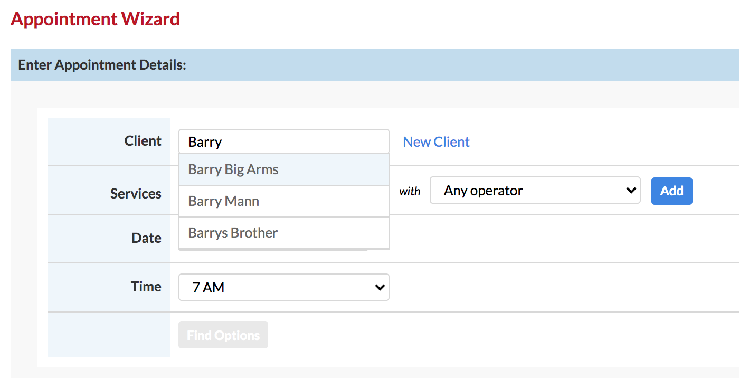Click the Date field label
The height and width of the screenshot is (378, 739).
[146, 238]
